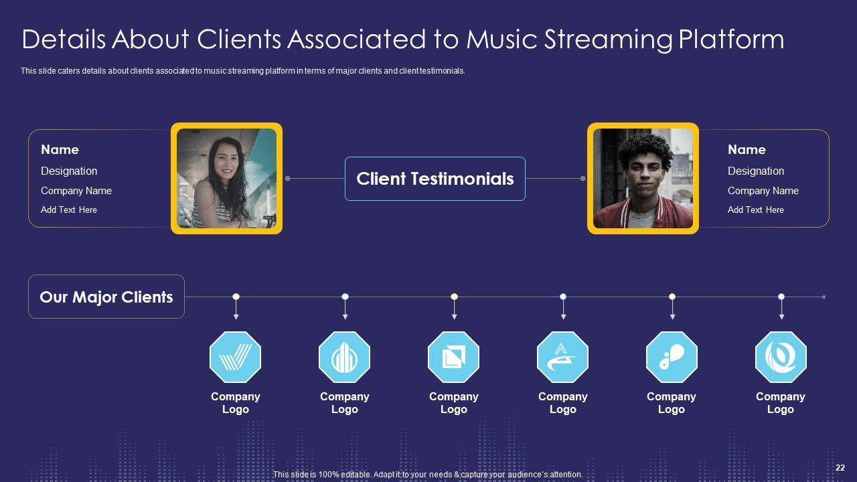Click the slide number 22
The image size is (857, 482).
(x=840, y=467)
